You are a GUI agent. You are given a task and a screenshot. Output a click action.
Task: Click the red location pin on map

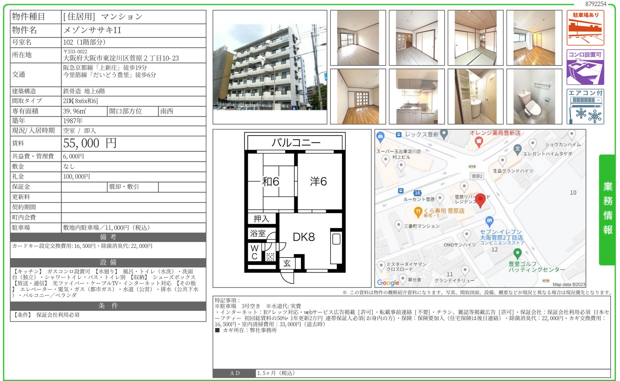tap(480, 200)
